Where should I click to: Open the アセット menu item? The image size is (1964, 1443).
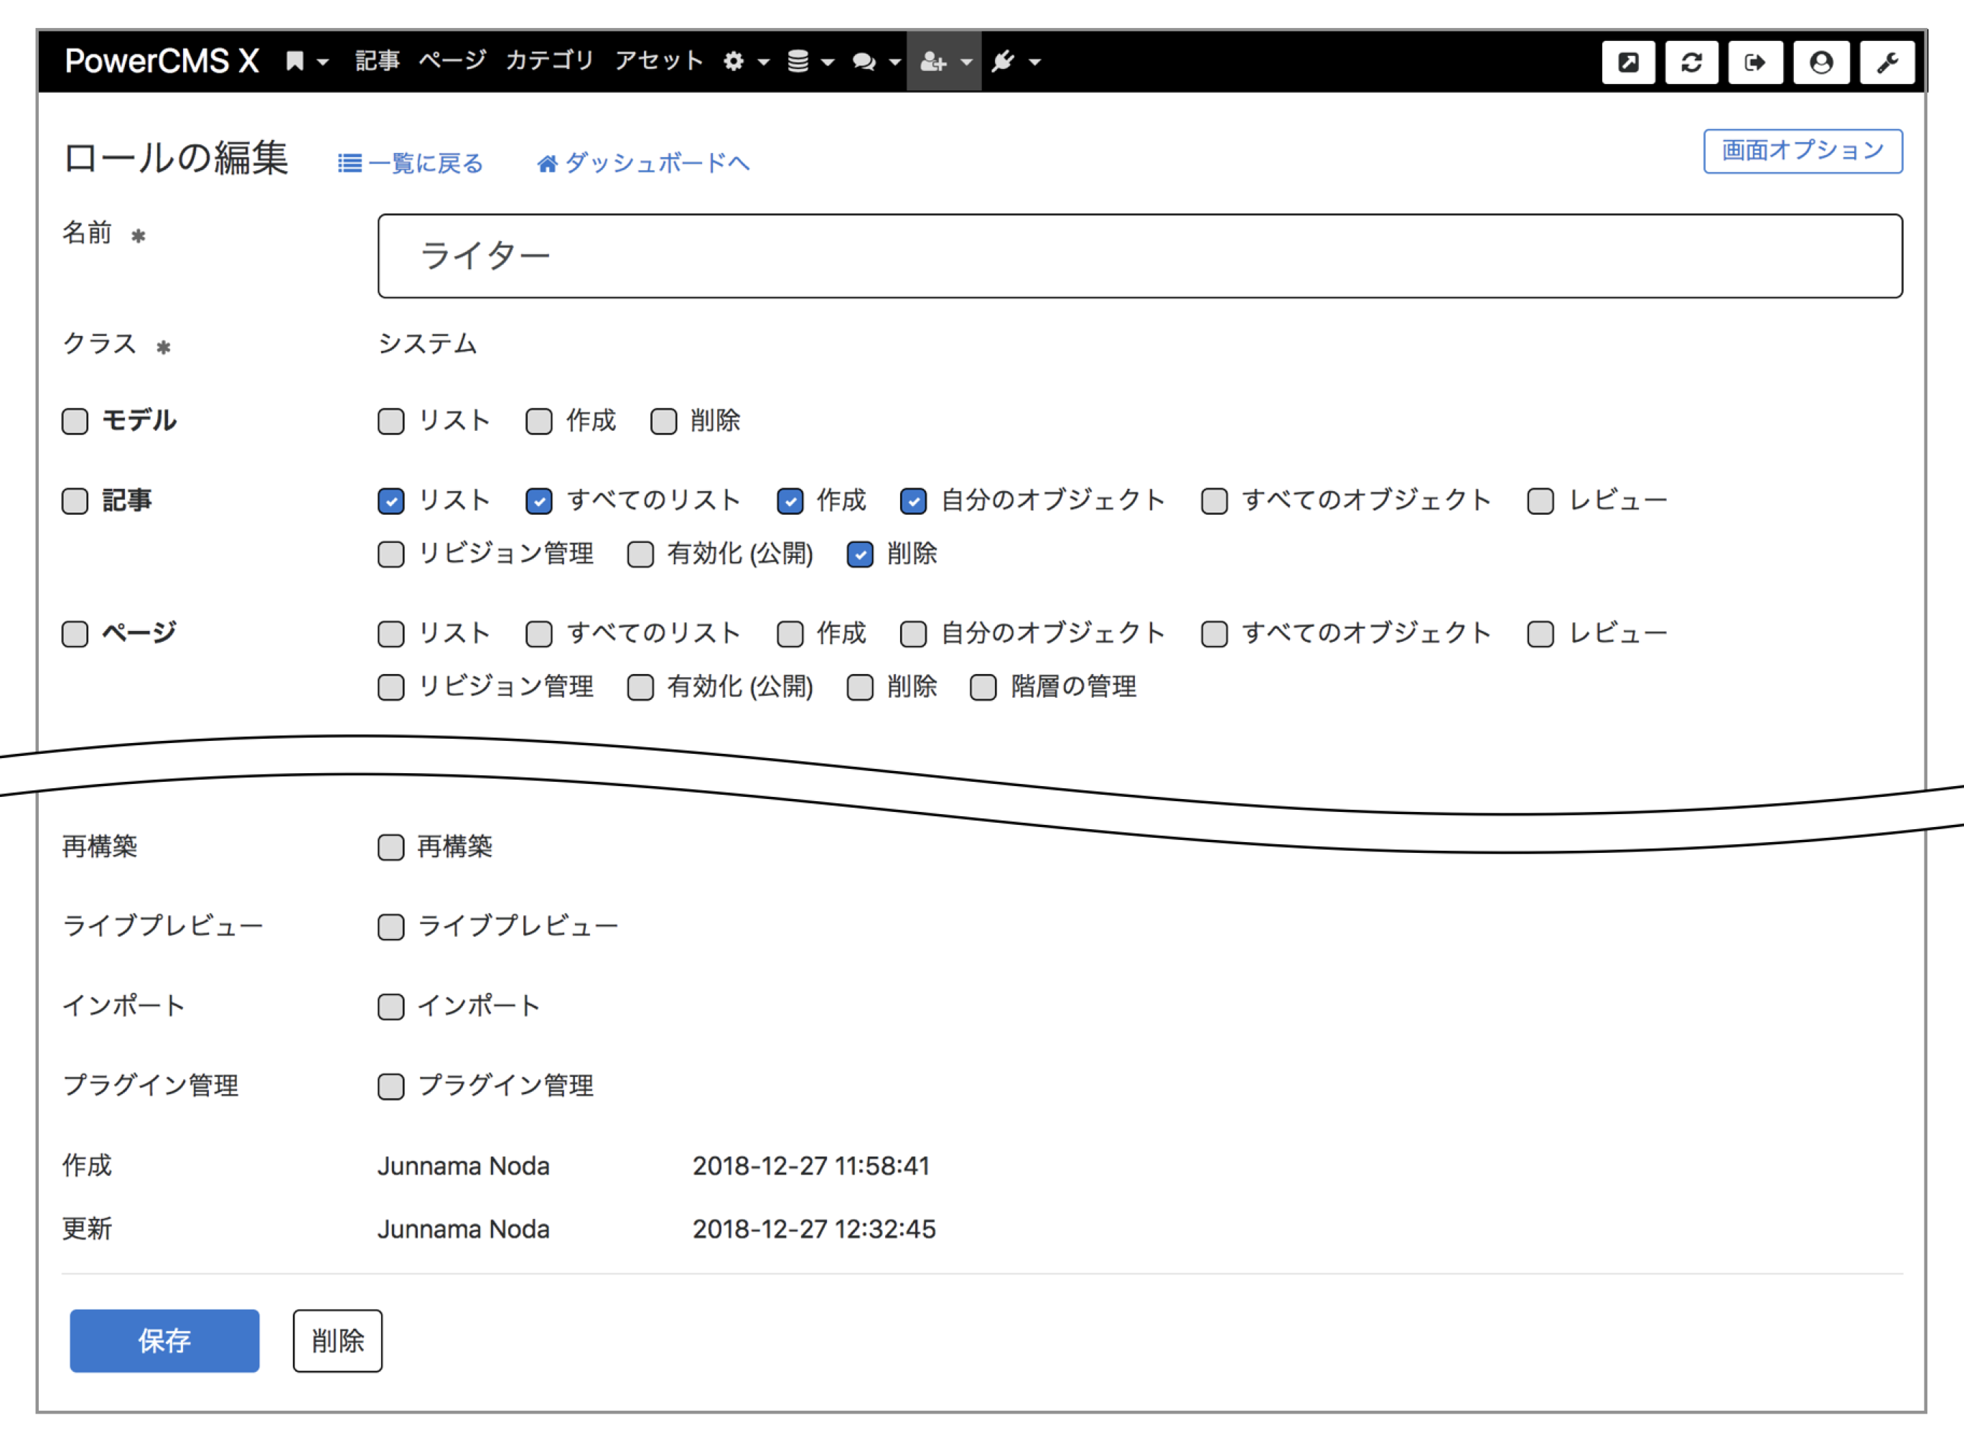658,60
